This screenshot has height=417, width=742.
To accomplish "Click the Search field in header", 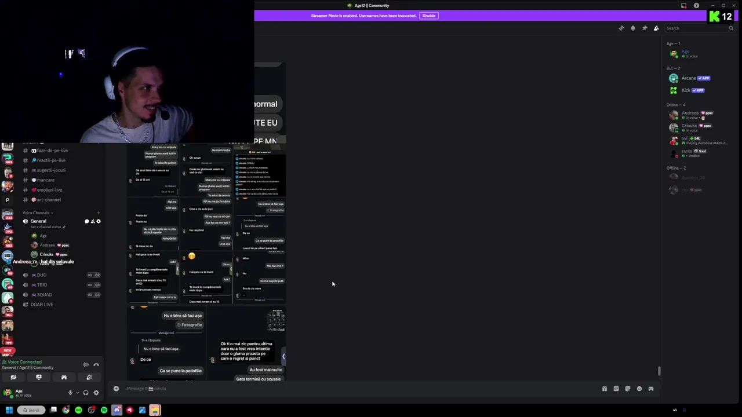I will point(699,28).
